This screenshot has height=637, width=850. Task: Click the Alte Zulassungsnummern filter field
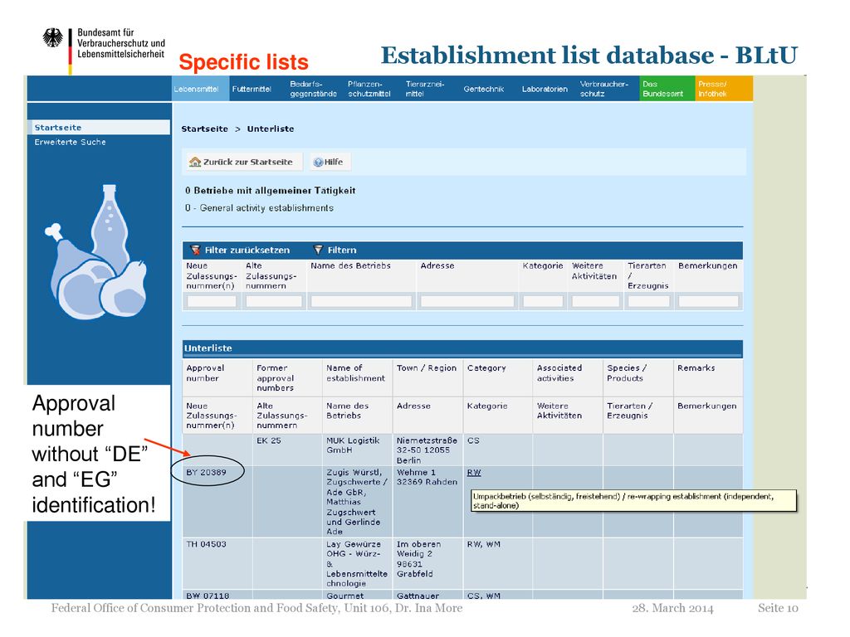pos(274,301)
